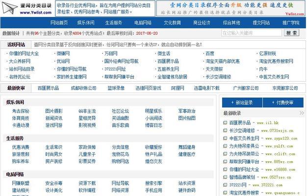Open the 搜索引擎 category link
This screenshot has height=196, width=307.
(153, 183)
